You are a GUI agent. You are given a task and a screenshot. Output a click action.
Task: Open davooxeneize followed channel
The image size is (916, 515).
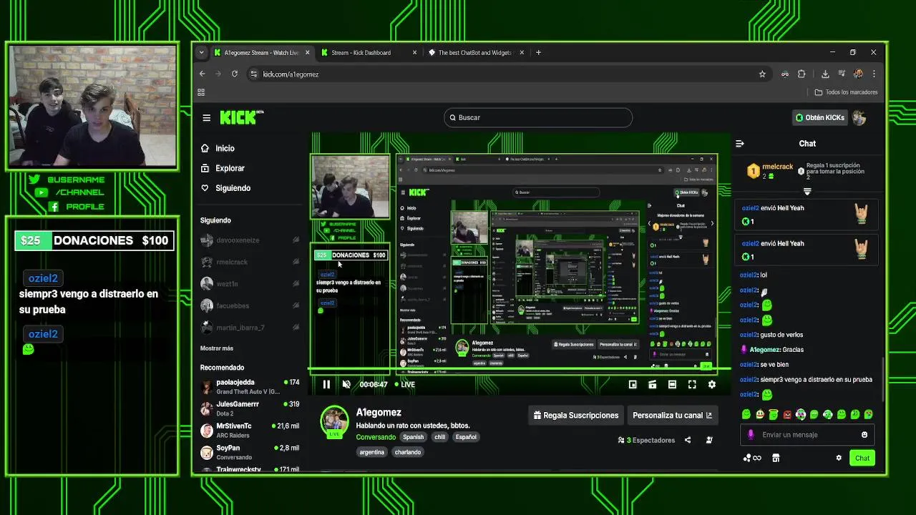click(250, 240)
